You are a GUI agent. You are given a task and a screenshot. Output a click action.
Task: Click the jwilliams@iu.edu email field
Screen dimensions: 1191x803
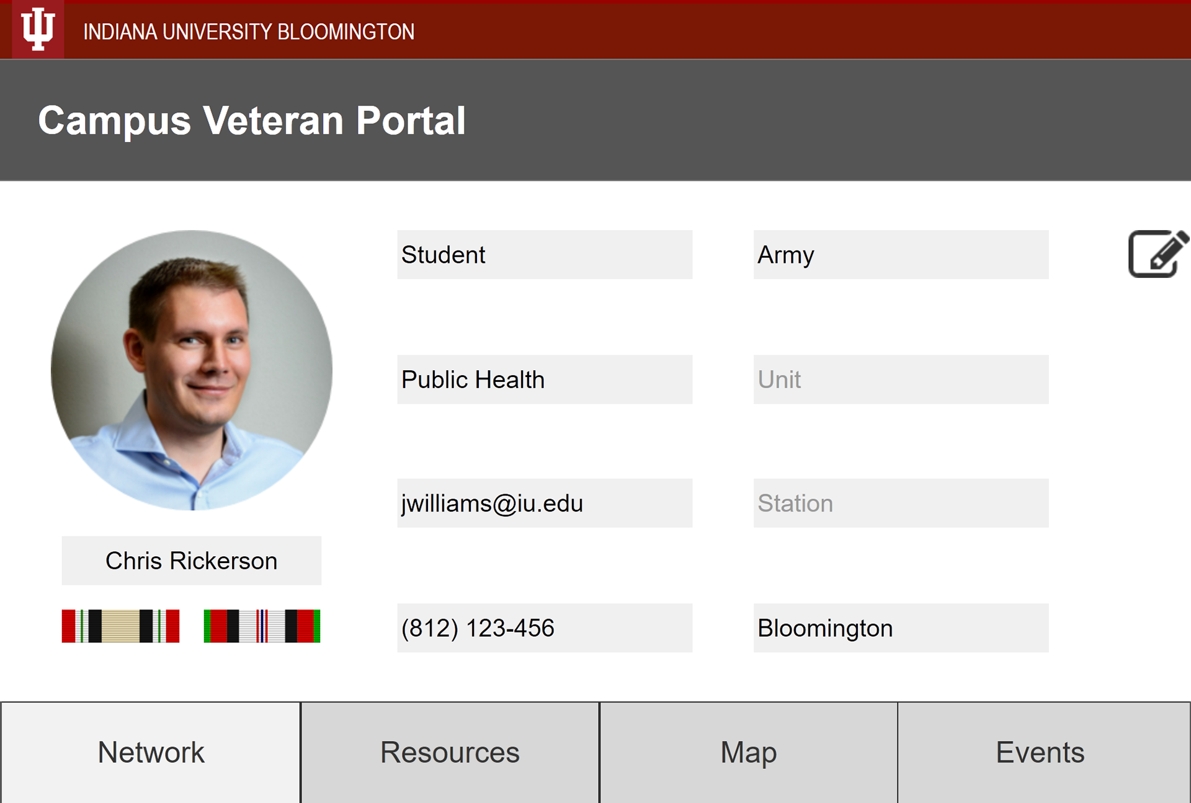coord(545,503)
